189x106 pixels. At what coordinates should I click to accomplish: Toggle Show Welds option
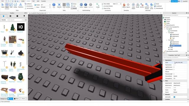pos(106,4)
